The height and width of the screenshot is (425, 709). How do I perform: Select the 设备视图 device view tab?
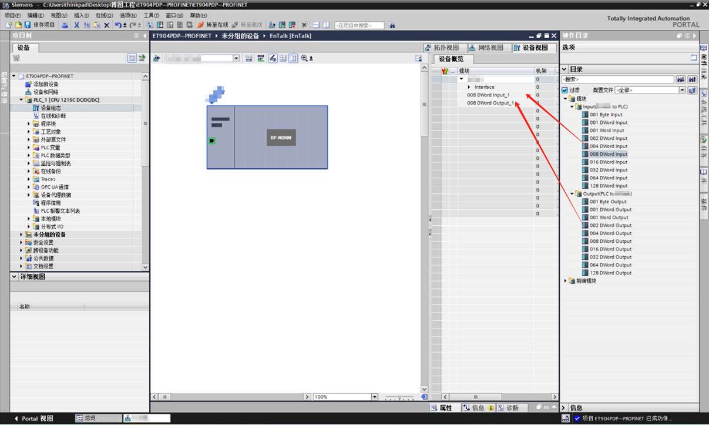[534, 48]
